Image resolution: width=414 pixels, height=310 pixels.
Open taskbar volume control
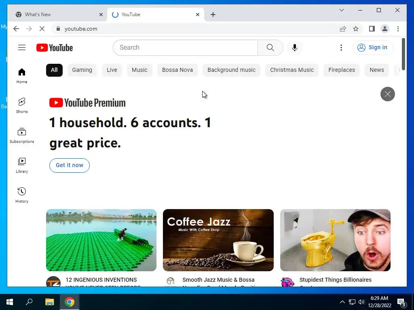361,302
